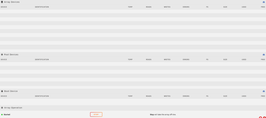Screen dimensions: 266x118
Task: Click FREE column header in Array Devices
Action: (x=263, y=7)
